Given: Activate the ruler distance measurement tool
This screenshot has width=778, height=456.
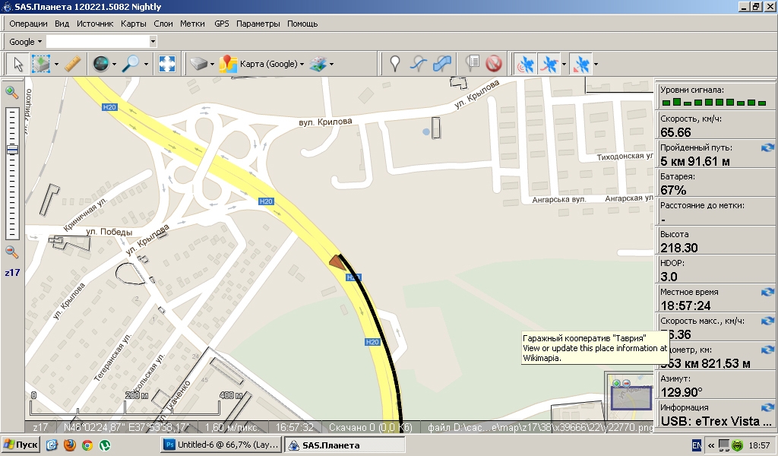Looking at the screenshot, I should [x=72, y=64].
